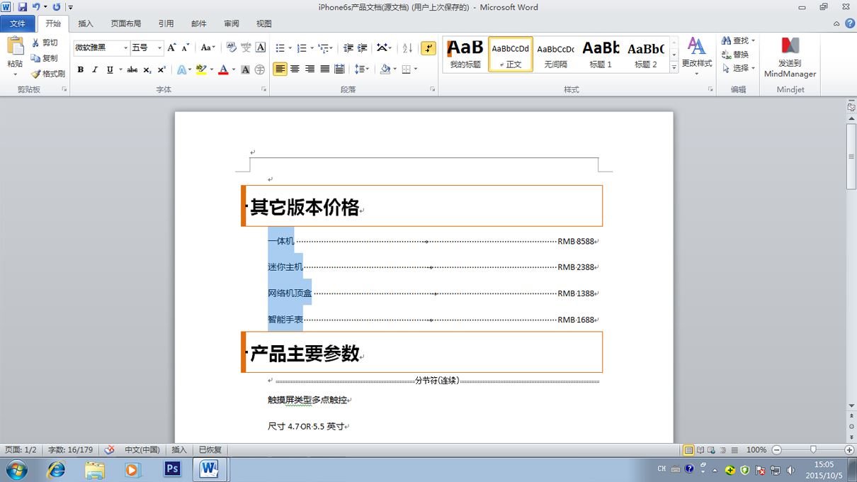Apply paragraph shading color
857x482 pixels.
[x=385, y=69]
